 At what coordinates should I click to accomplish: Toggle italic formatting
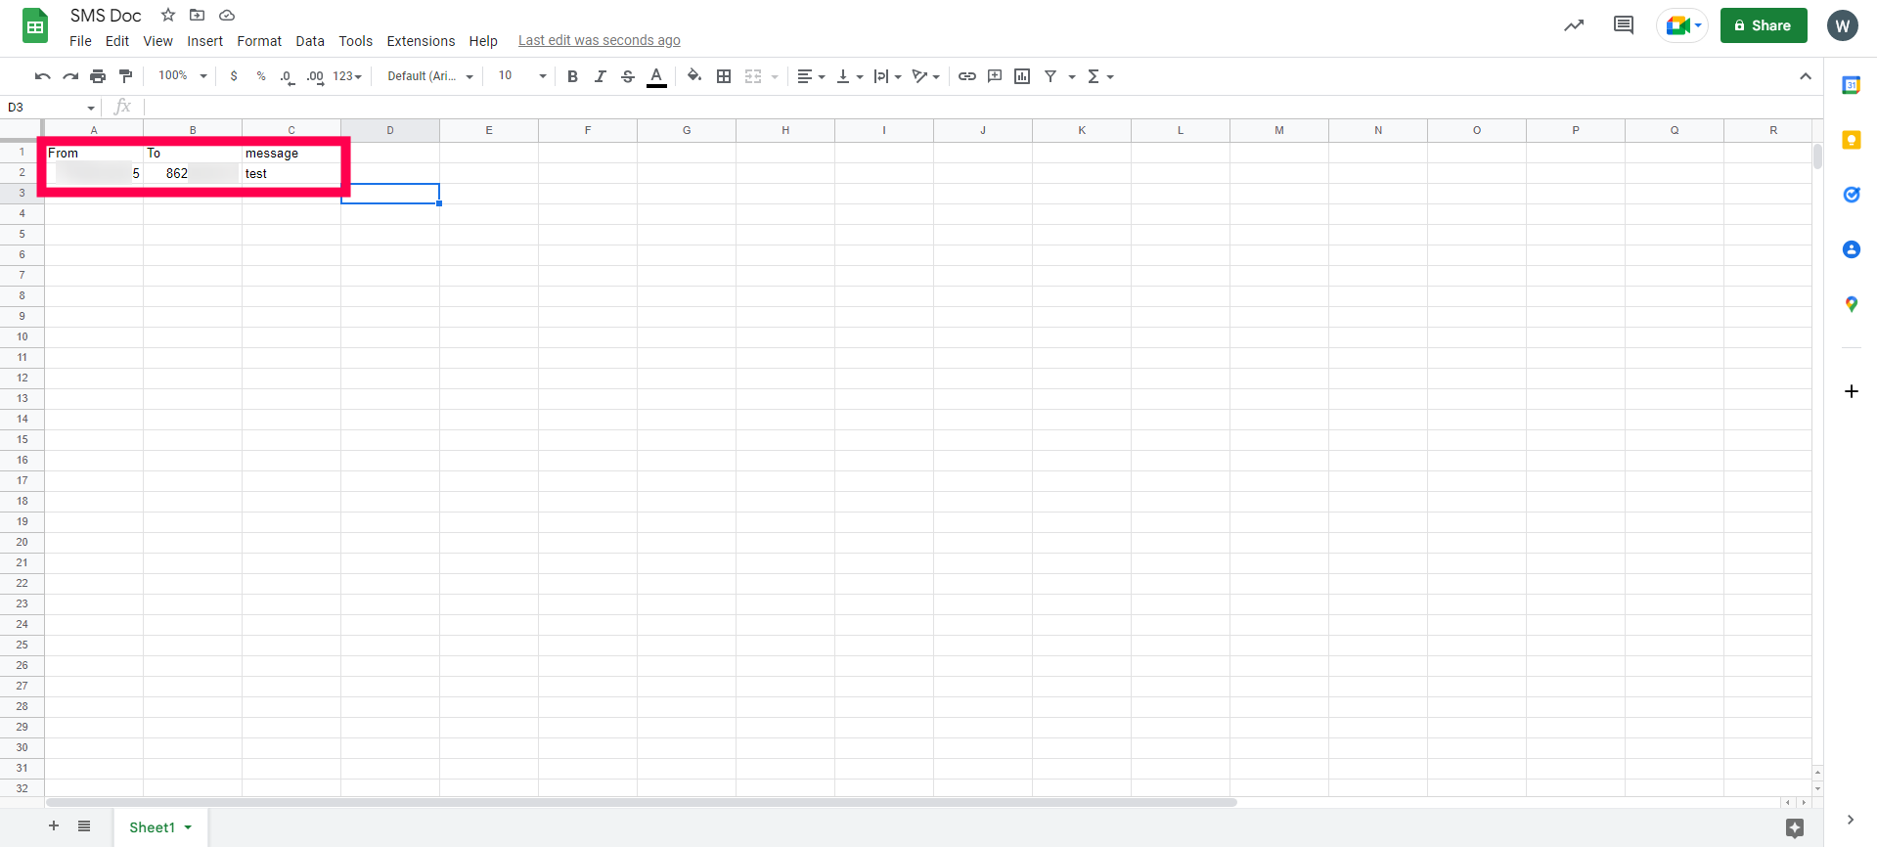tap(601, 76)
